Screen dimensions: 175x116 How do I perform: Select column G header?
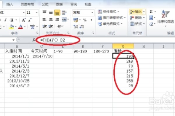point(123,46)
